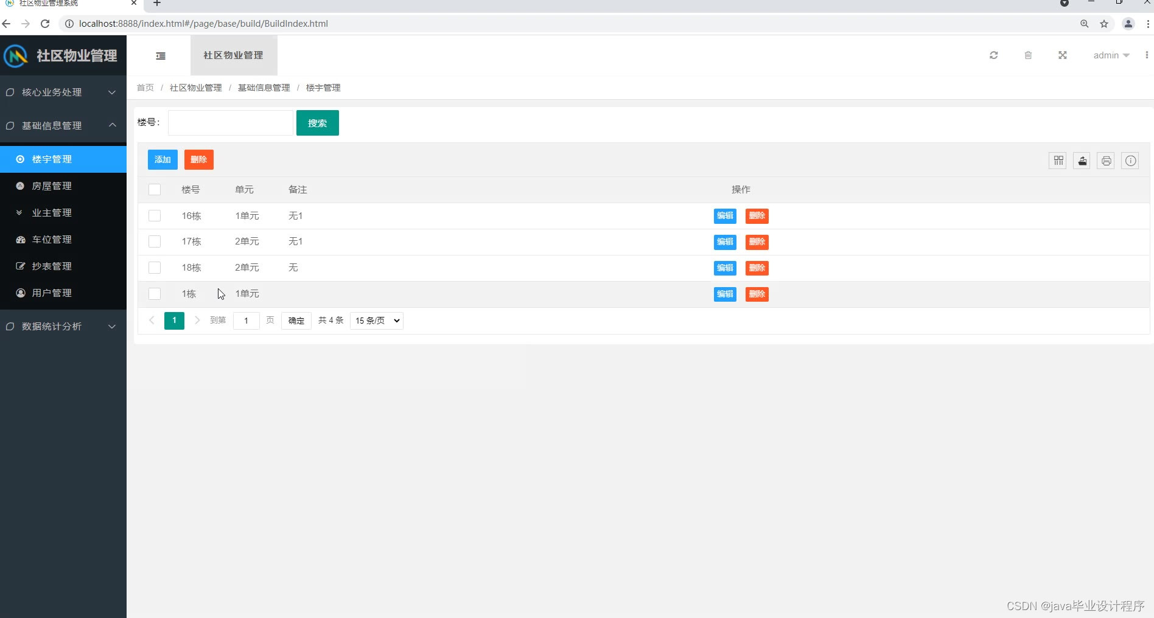Edit the 17栋 row via 编辑 button
Image resolution: width=1154 pixels, height=618 pixels.
pyautogui.click(x=724, y=241)
